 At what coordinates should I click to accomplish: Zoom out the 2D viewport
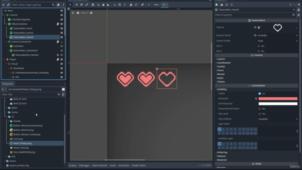coord(78,13)
